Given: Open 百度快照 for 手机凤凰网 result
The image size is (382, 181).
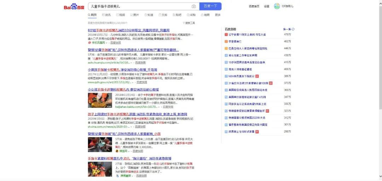Looking at the screenshot, I should (115, 43).
